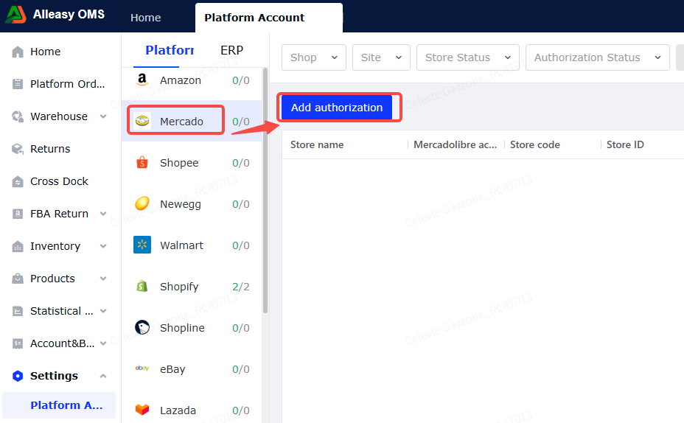
Task: Click the Shopline logo icon
Action: click(142, 327)
